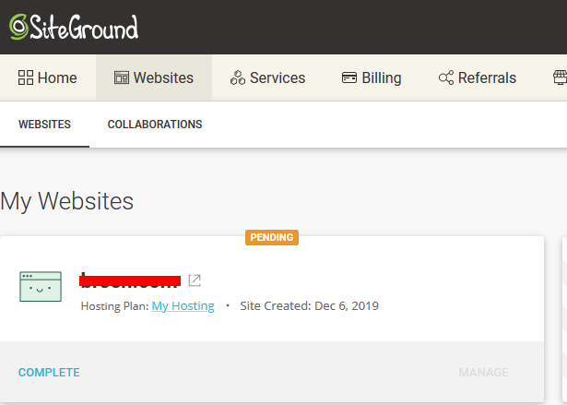
Task: Open site via external link icon
Action: 195,280
